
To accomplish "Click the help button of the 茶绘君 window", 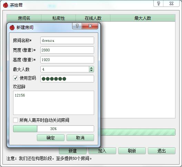I will (159, 3).
